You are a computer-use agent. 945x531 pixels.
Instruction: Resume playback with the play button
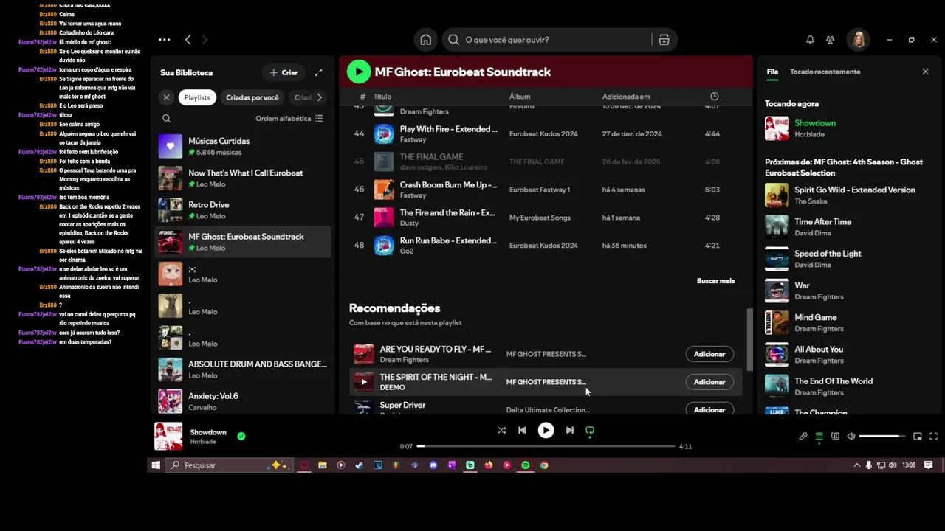click(x=546, y=430)
